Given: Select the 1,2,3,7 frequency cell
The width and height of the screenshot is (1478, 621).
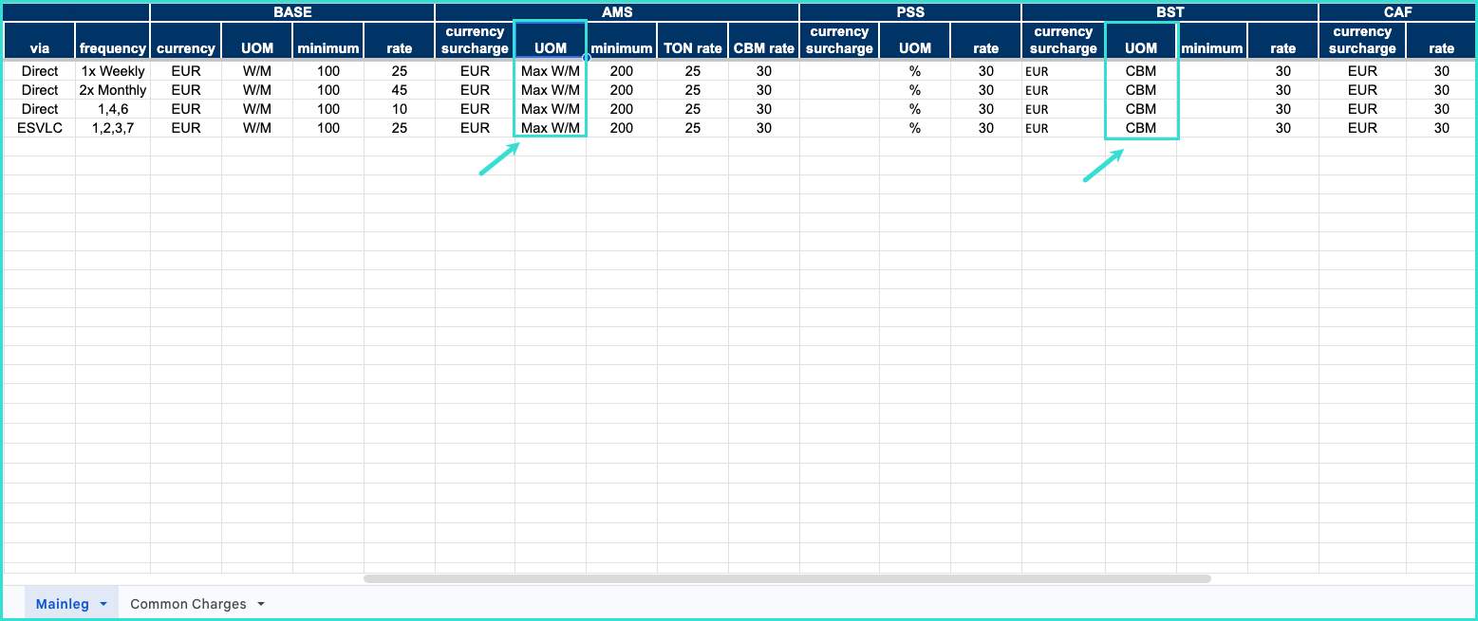Looking at the screenshot, I should 113,128.
